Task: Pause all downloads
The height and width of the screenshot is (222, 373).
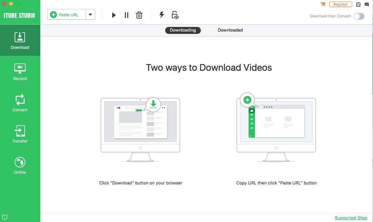Action: tap(127, 15)
